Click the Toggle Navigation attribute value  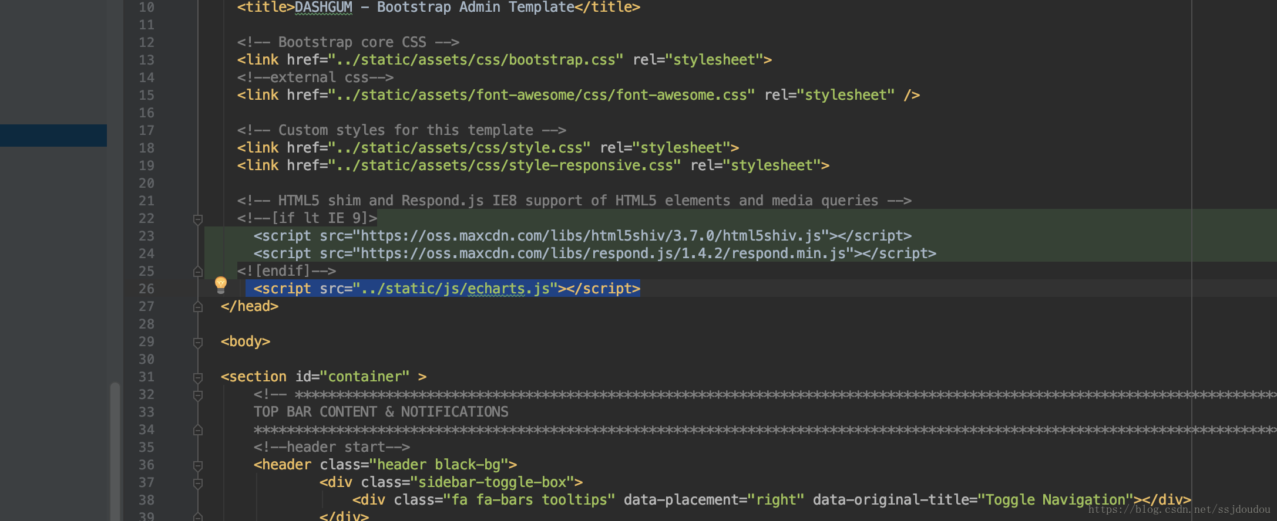pyautogui.click(x=1056, y=500)
